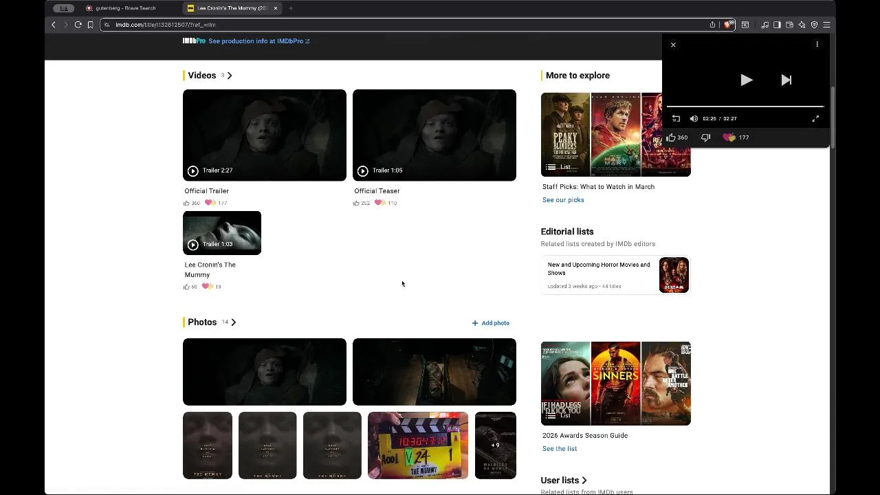Open the Brave playlist music icon

point(764,25)
